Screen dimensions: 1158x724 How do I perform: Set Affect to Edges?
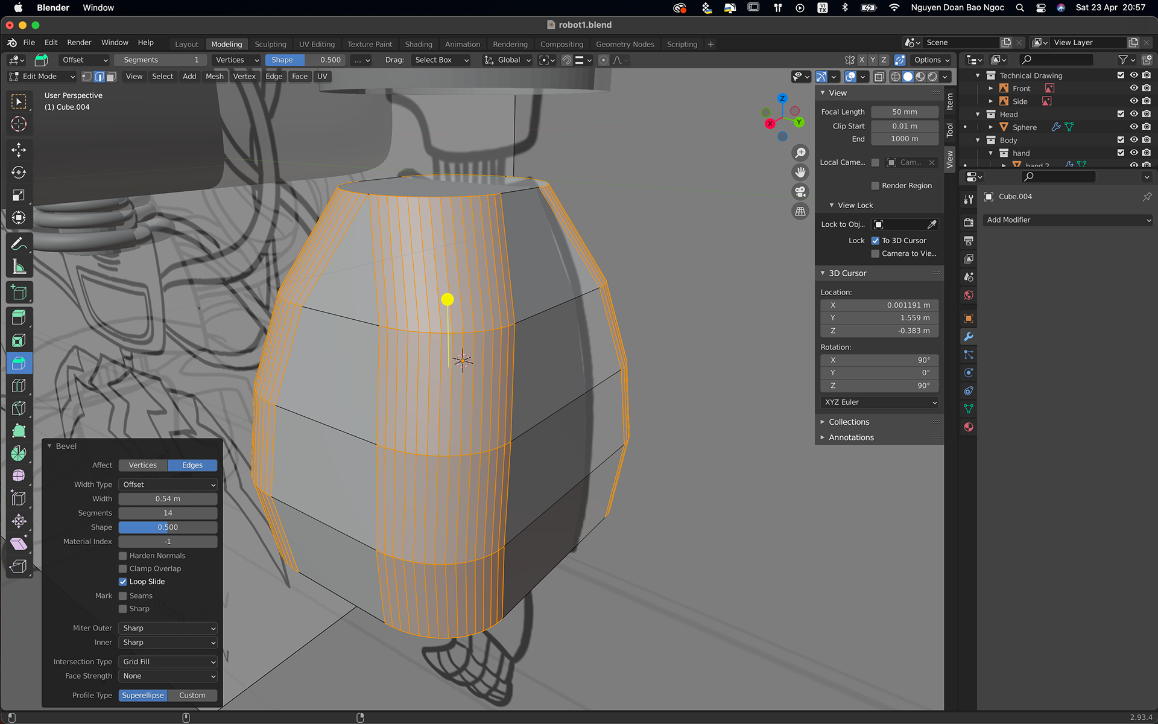192,466
